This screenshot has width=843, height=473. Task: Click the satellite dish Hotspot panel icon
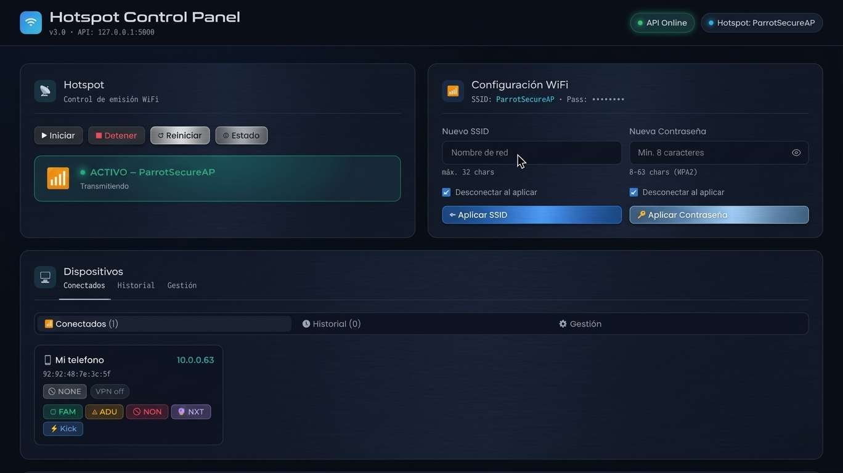point(45,91)
